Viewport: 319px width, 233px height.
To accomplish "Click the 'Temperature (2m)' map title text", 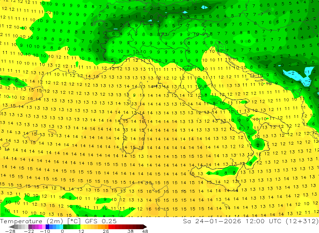I will tap(31, 221).
